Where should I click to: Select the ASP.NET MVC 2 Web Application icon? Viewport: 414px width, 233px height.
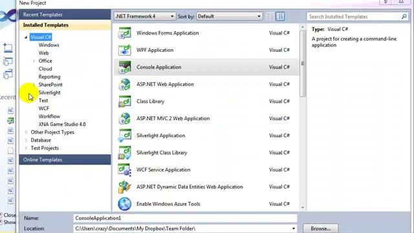click(x=124, y=118)
